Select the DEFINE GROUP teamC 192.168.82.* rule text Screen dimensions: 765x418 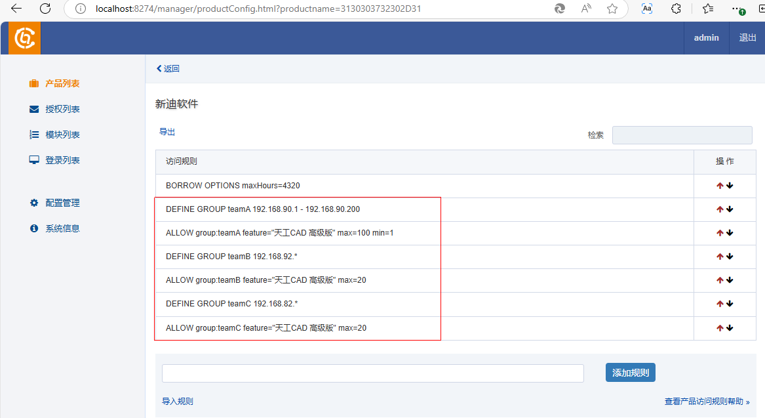232,304
